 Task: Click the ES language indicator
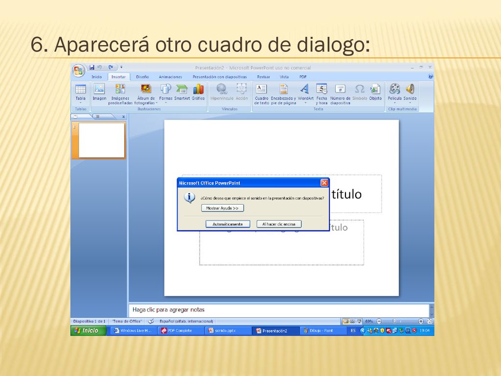353,330
